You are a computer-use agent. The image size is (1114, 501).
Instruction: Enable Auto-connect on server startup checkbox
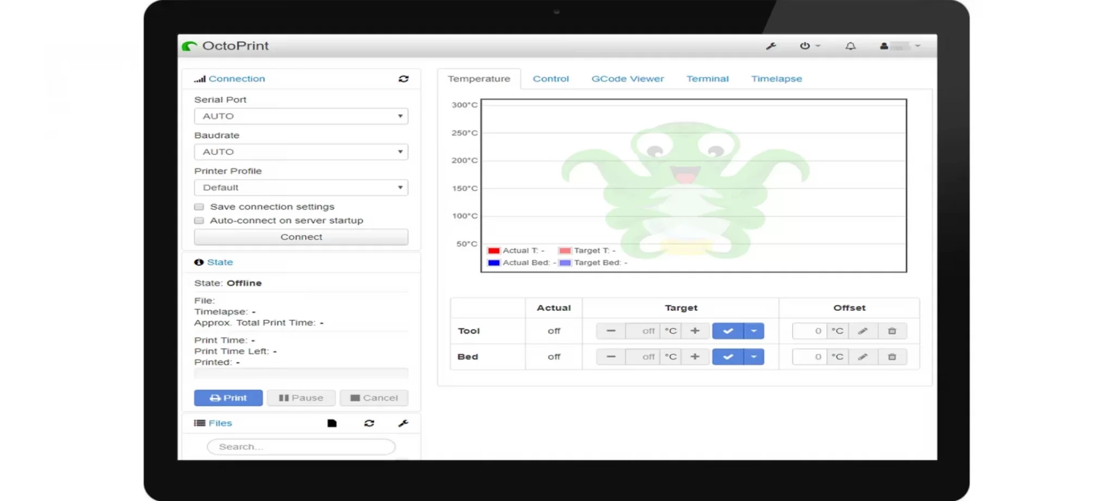199,221
